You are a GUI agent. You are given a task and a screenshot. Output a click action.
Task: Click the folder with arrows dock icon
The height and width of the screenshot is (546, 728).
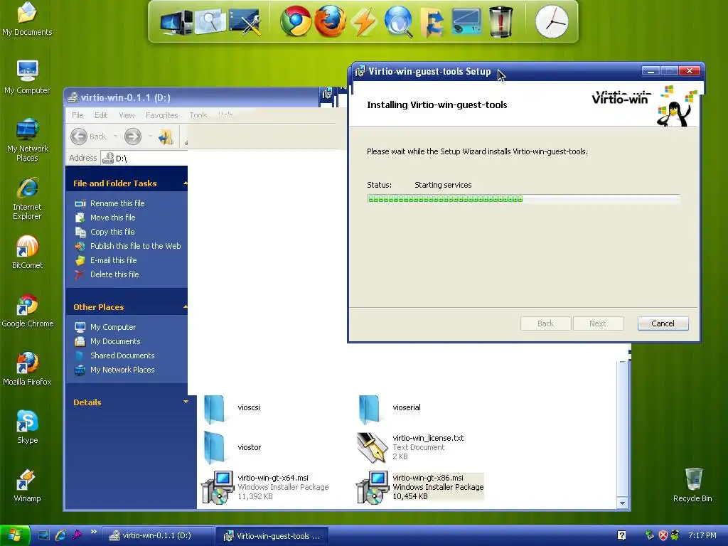pyautogui.click(x=432, y=22)
